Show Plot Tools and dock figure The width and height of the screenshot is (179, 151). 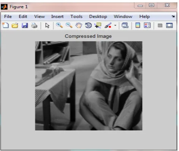[169, 26]
